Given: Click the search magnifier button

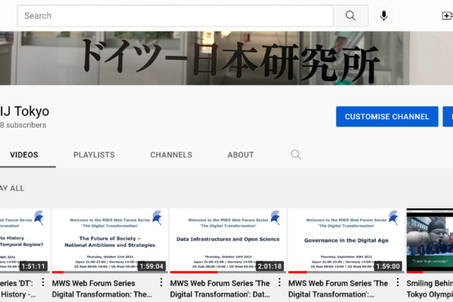Looking at the screenshot, I should [350, 16].
